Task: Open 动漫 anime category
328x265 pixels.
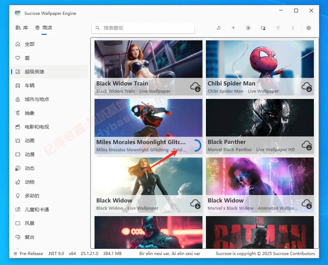Action: pos(50,154)
